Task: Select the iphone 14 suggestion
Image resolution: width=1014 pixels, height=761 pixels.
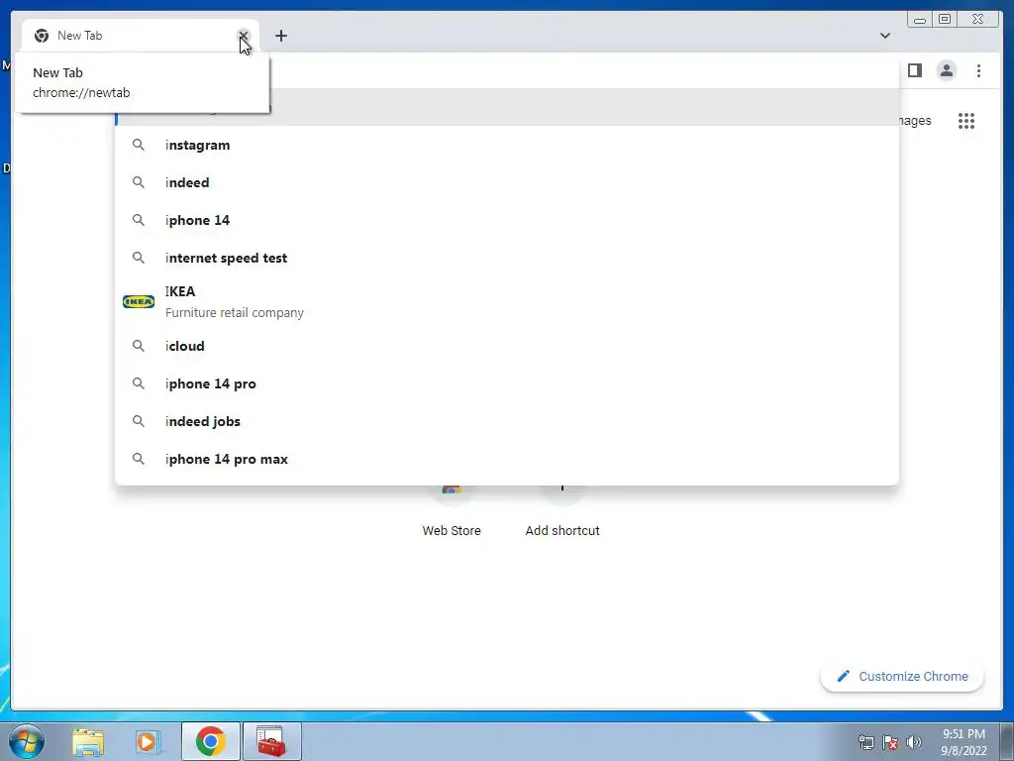Action: click(x=506, y=220)
